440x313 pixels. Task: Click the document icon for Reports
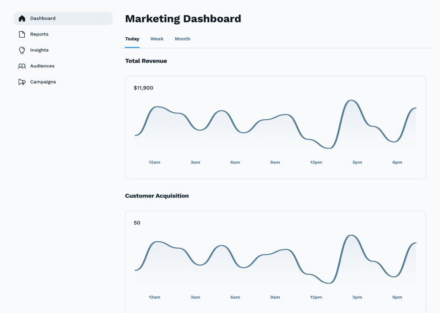22,34
